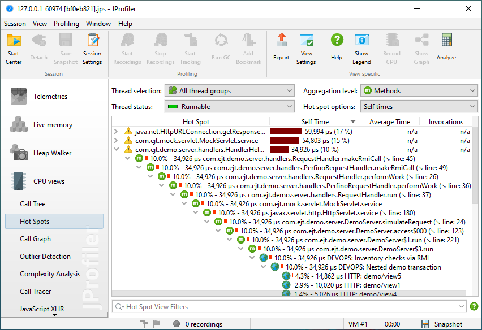Click the 54,803 µs self time bar
This screenshot has height=330, width=482.
click(285, 141)
